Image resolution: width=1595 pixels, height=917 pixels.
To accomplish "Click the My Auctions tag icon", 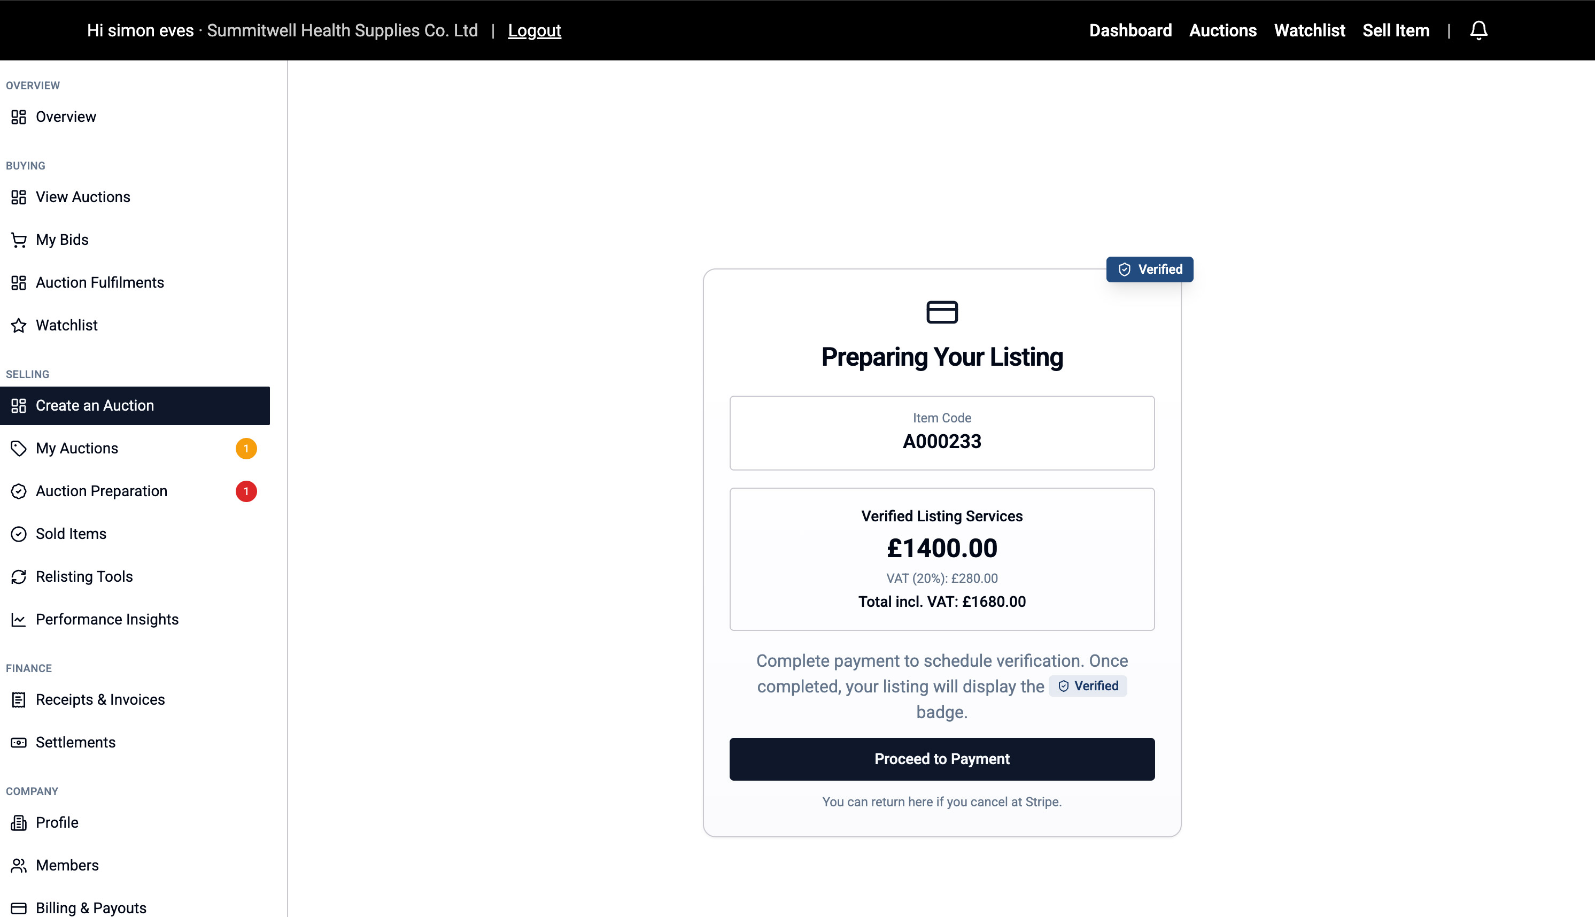I will (19, 449).
